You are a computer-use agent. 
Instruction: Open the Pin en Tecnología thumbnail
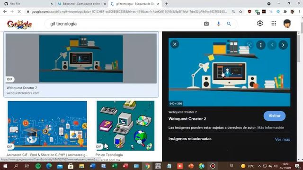click(125, 126)
